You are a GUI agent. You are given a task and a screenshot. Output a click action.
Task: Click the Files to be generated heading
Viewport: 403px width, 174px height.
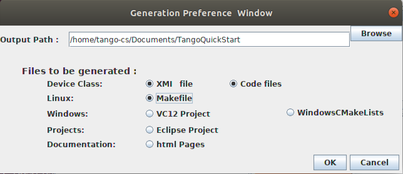coord(79,71)
